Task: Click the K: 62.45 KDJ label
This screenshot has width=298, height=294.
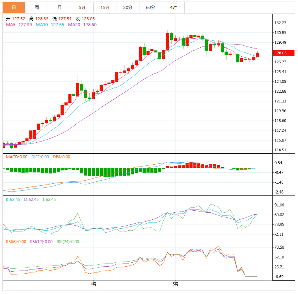Action: click(x=12, y=199)
